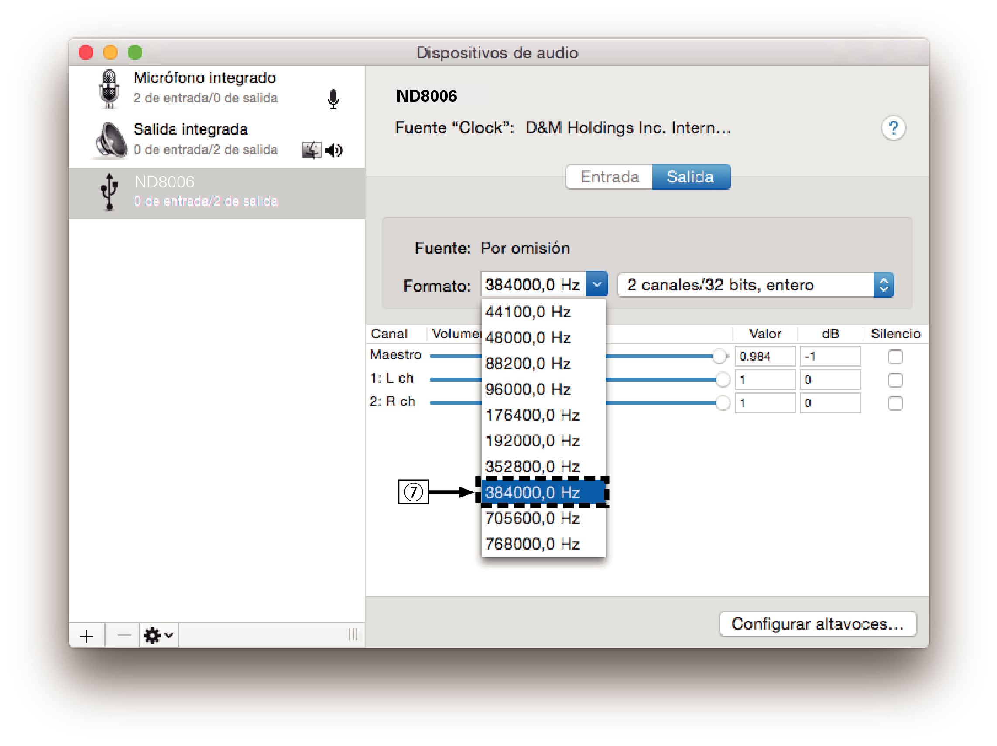This screenshot has width=997, height=746.
Task: Close the Dispositivos de audio window
Action: [x=86, y=53]
